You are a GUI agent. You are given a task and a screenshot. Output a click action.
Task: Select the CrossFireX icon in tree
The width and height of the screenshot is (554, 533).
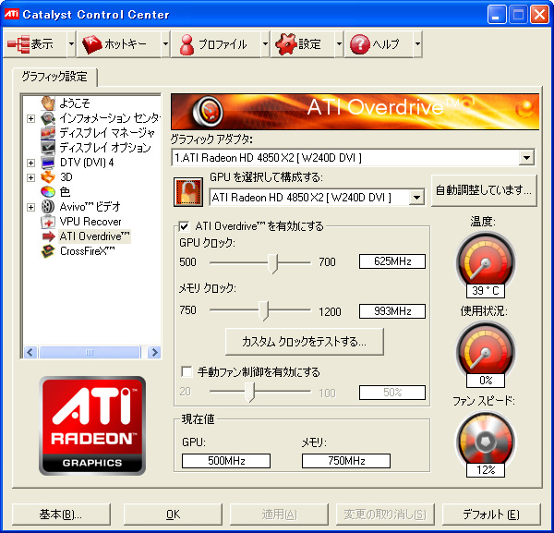[x=48, y=251]
